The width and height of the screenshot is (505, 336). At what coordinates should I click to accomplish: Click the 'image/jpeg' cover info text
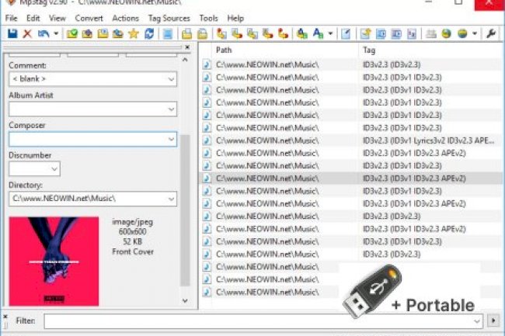pos(132,222)
